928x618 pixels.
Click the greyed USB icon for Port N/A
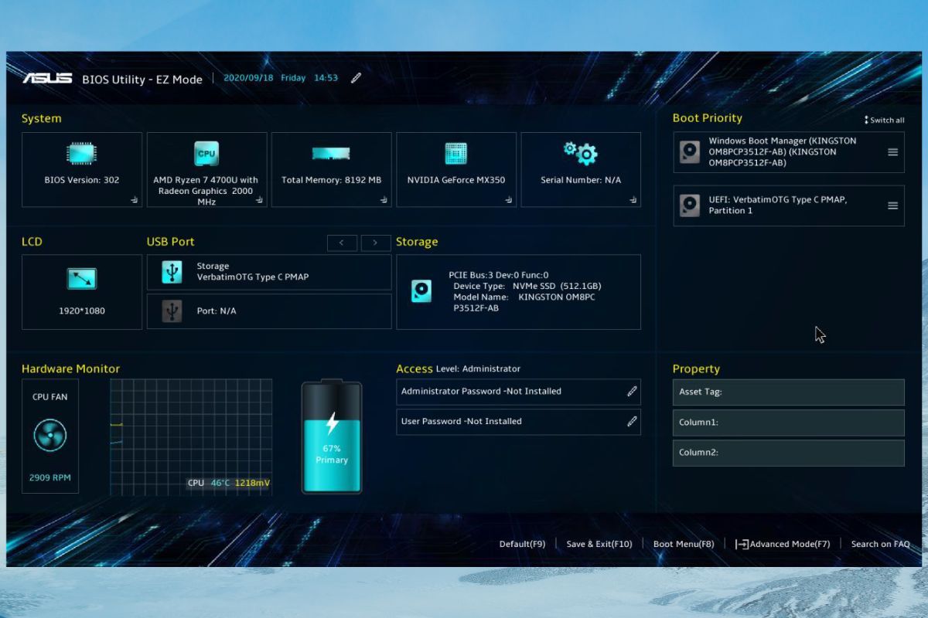pos(172,311)
